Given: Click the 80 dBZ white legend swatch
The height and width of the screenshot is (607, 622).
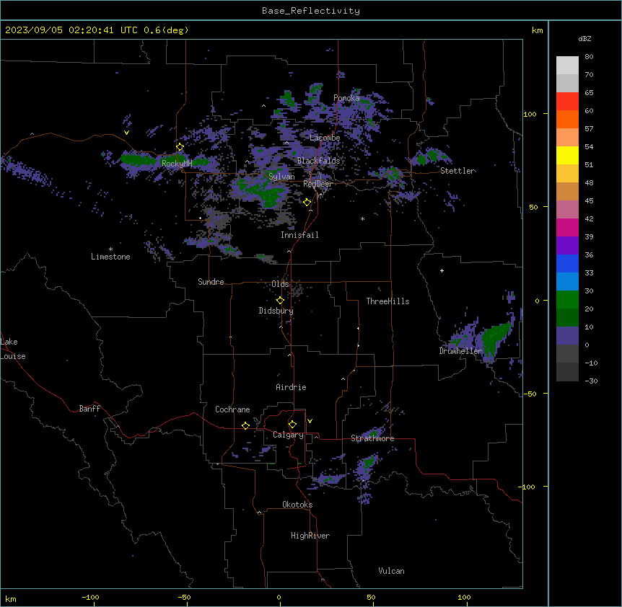Looking at the screenshot, I should pos(567,66).
